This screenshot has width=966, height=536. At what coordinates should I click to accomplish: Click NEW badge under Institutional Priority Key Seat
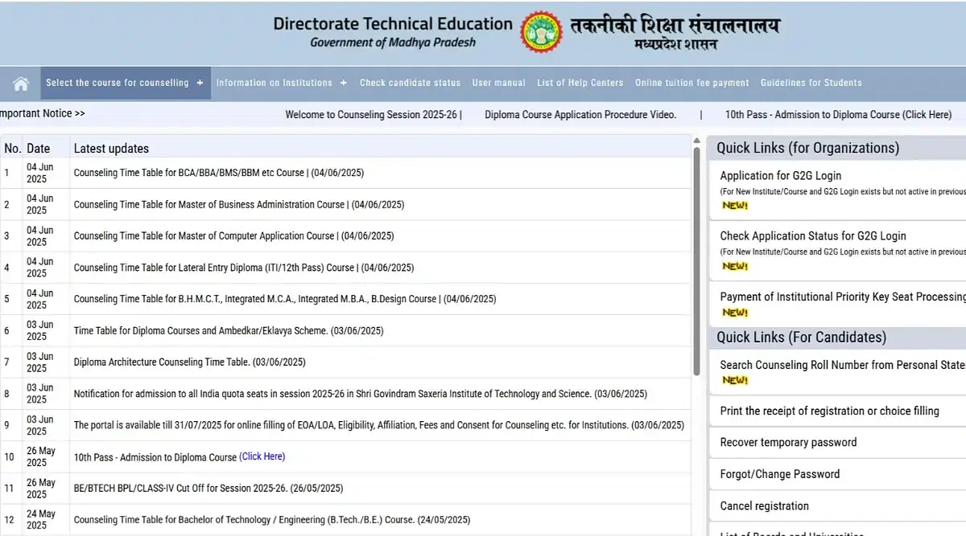coord(734,313)
